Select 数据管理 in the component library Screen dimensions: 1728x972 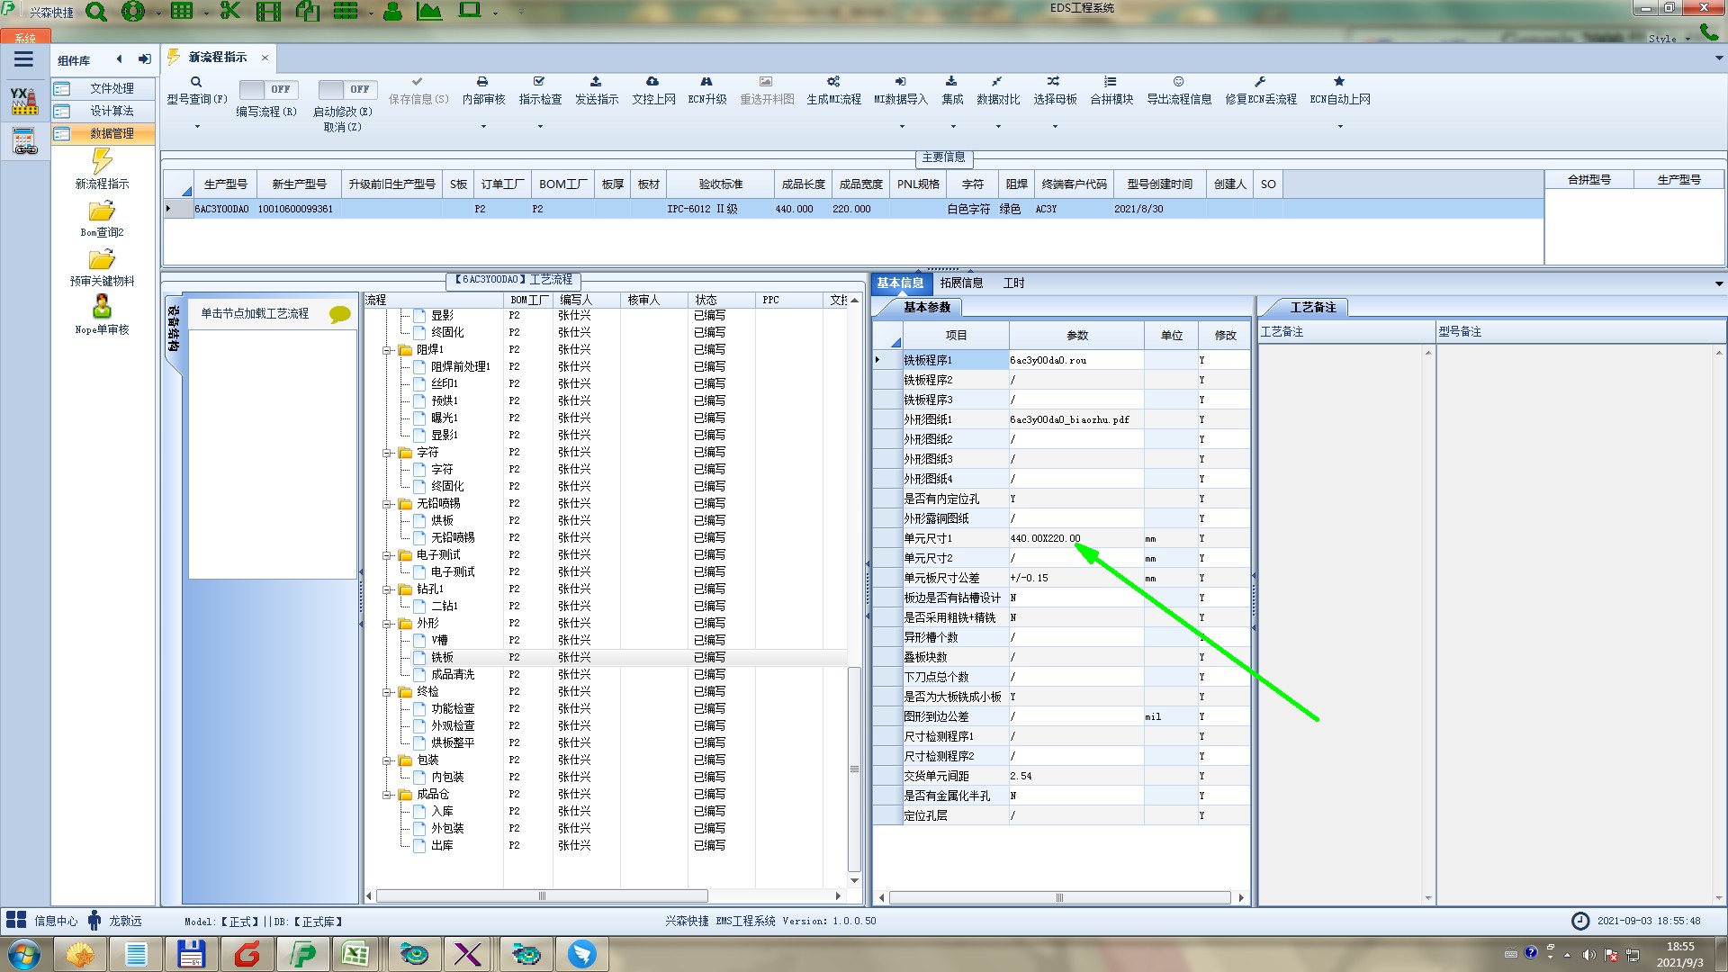pyautogui.click(x=112, y=133)
